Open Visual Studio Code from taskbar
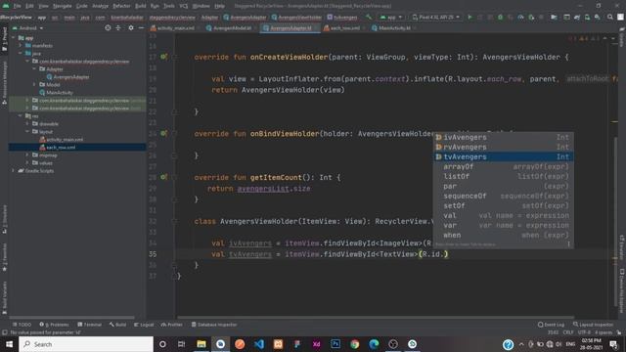 click(x=259, y=344)
